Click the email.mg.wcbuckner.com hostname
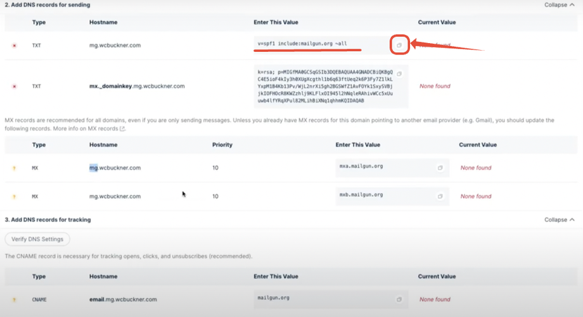 (x=123, y=299)
